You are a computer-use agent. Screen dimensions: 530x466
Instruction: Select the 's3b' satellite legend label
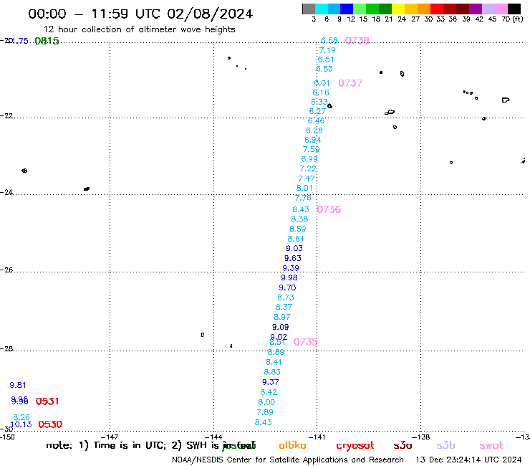445,445
